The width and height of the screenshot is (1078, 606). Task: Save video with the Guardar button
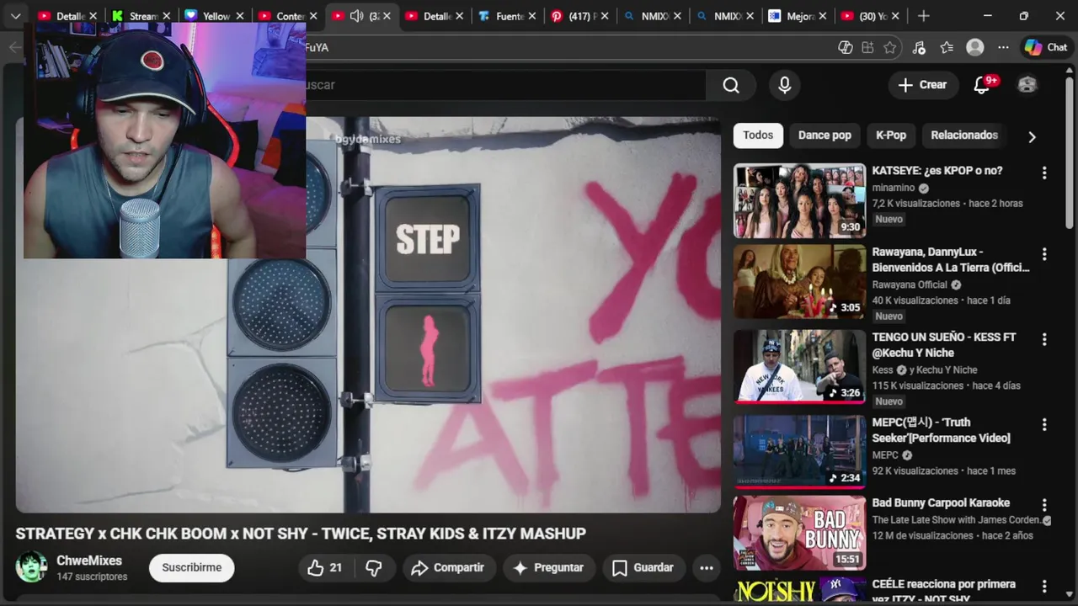click(643, 568)
